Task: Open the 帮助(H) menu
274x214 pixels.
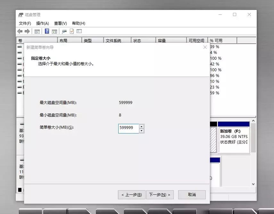Action: (78, 23)
